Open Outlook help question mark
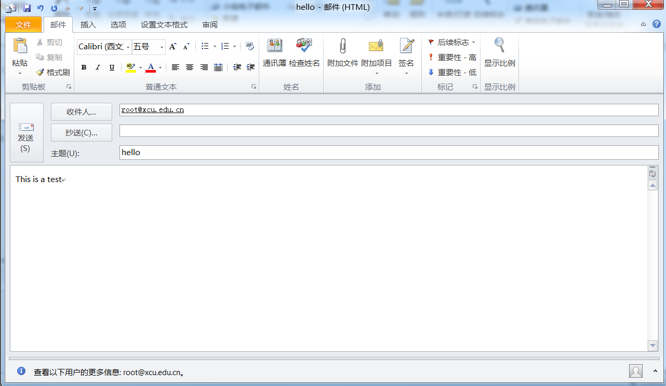 [656, 24]
